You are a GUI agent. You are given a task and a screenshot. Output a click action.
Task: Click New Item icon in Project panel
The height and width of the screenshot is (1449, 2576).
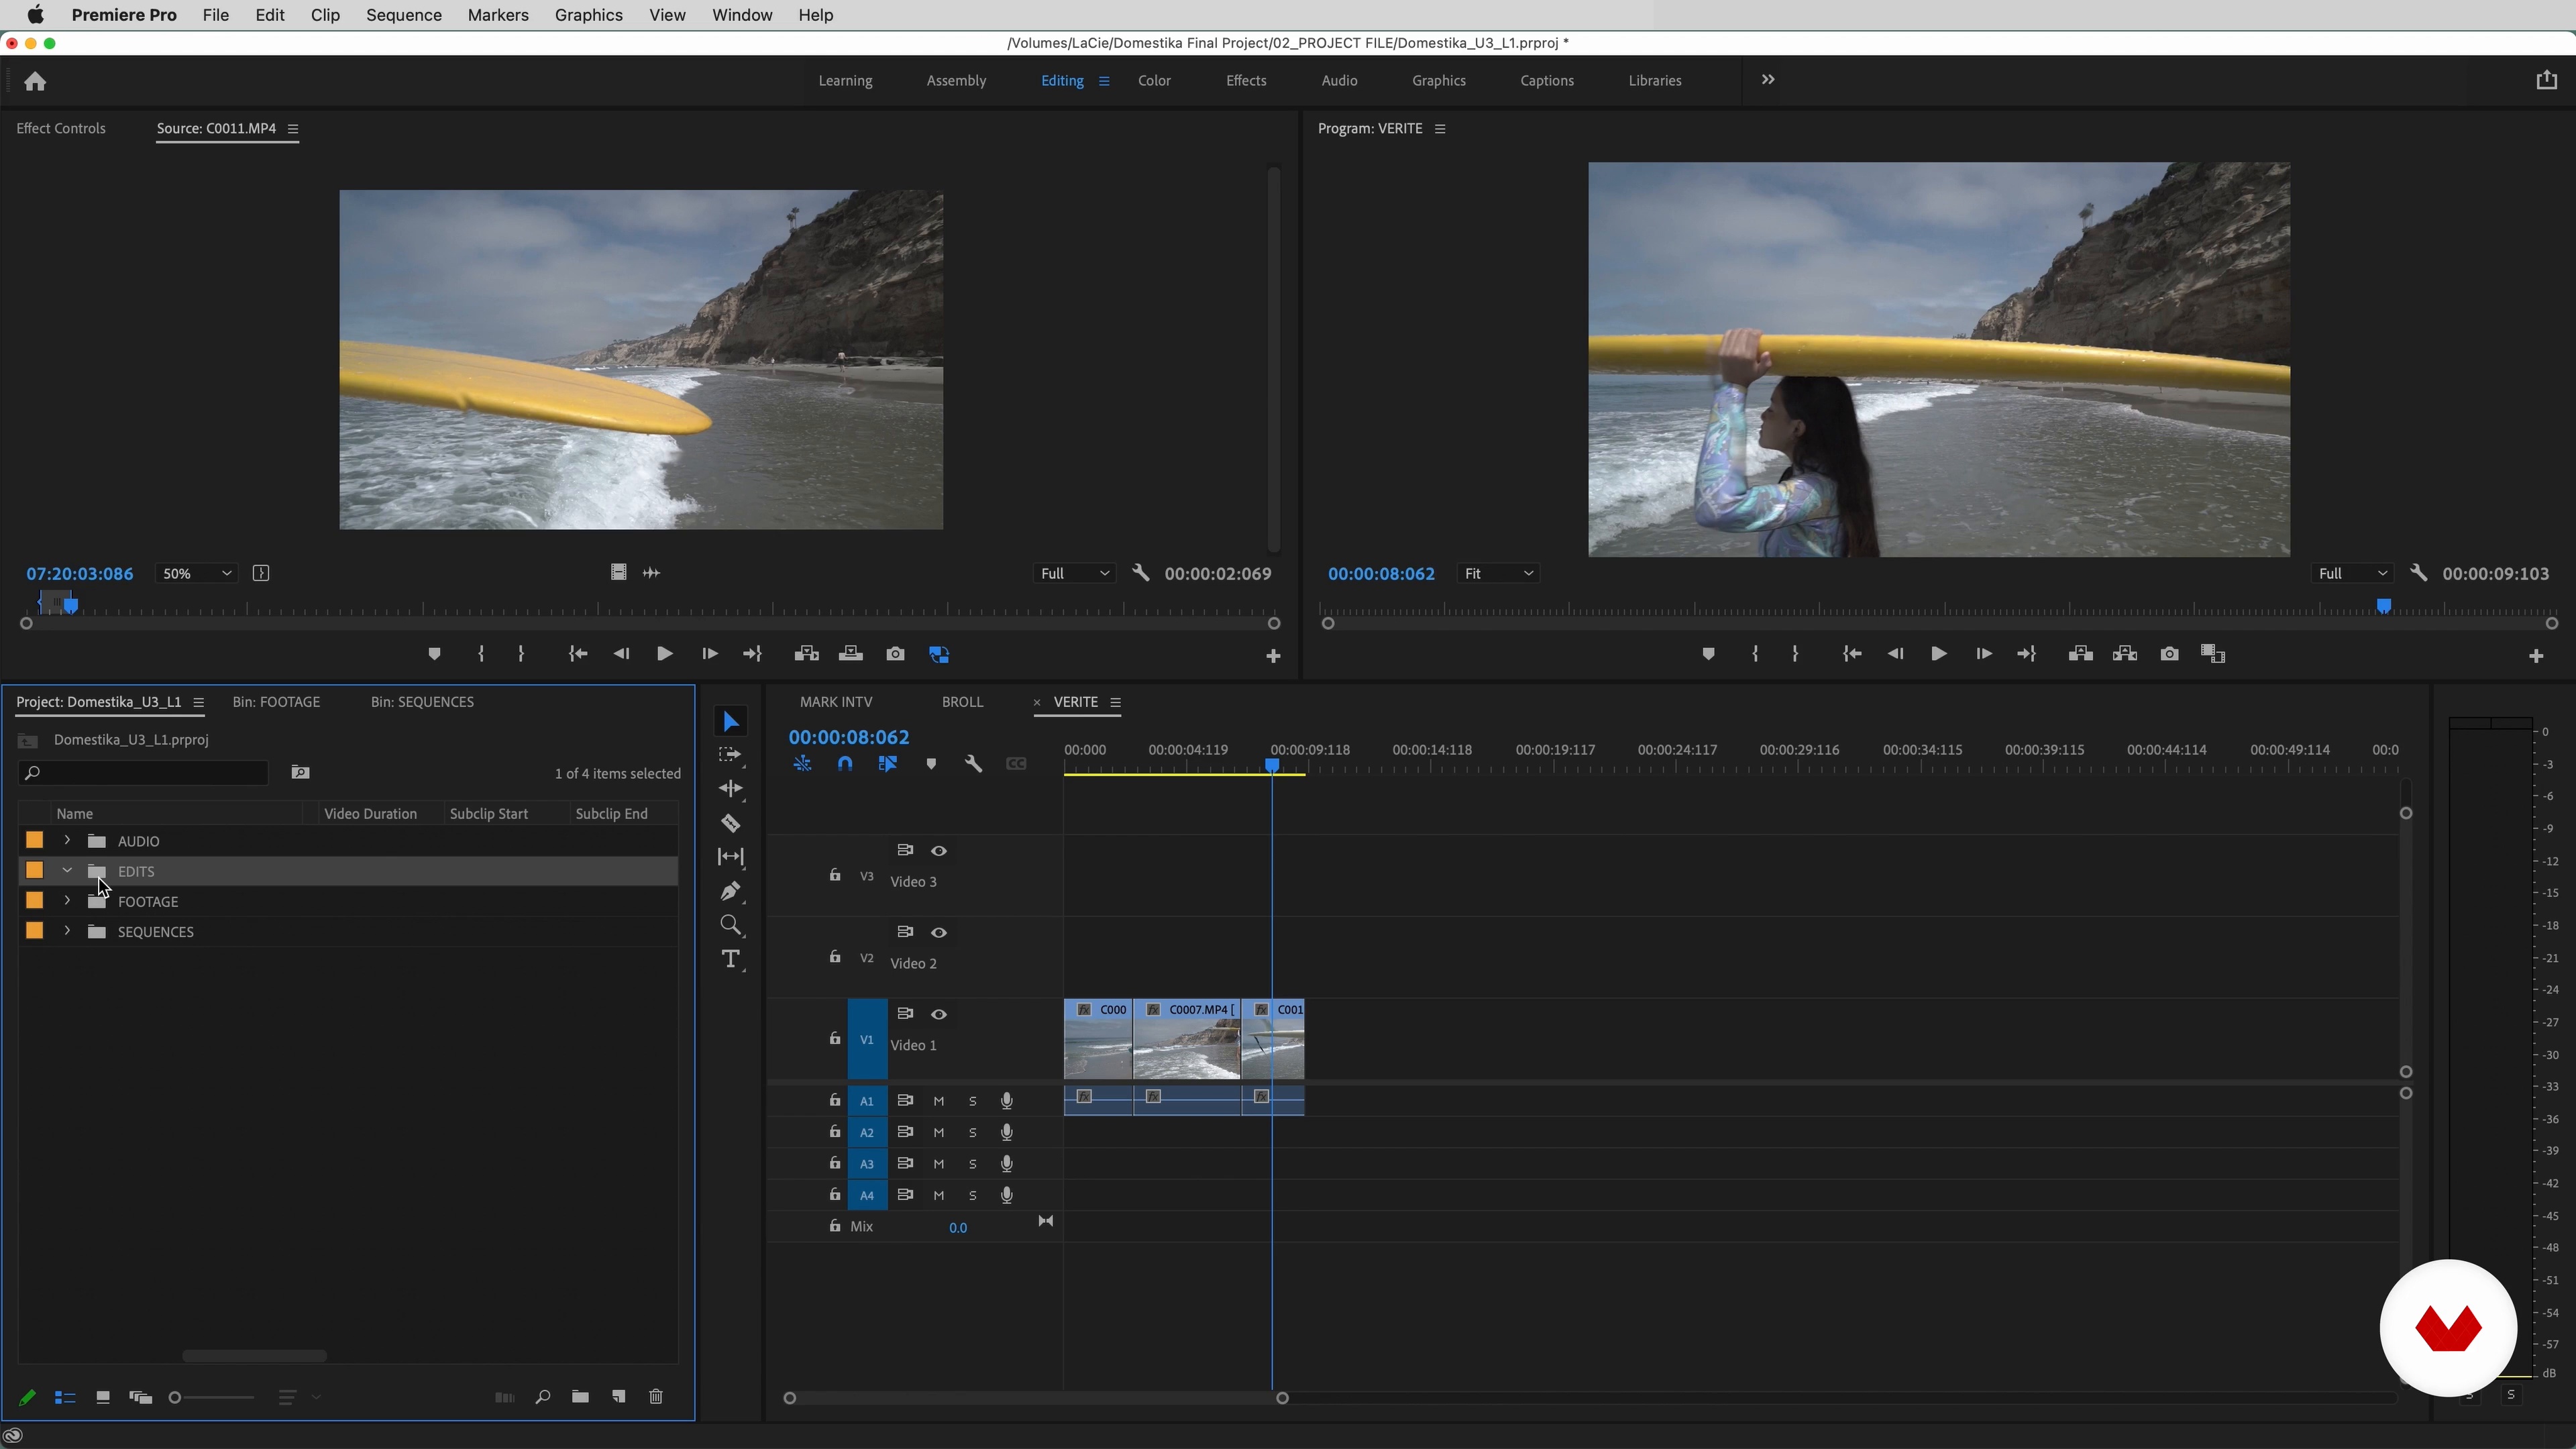pyautogui.click(x=619, y=1397)
